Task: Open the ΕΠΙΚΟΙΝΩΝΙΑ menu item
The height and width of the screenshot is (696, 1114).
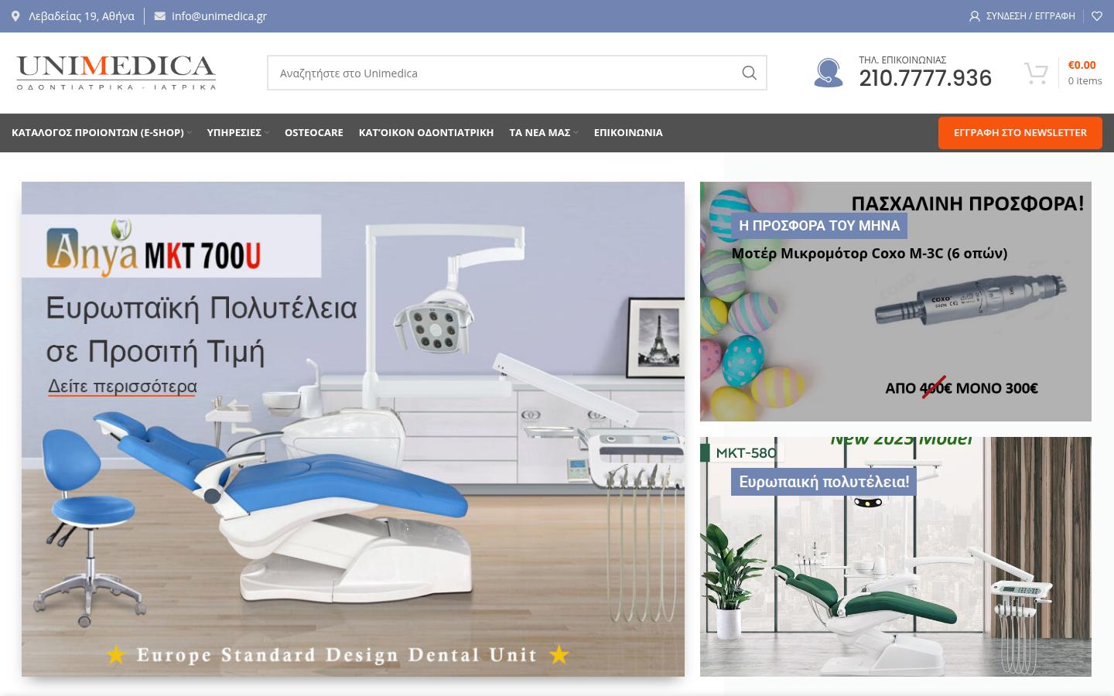Action: coord(628,133)
